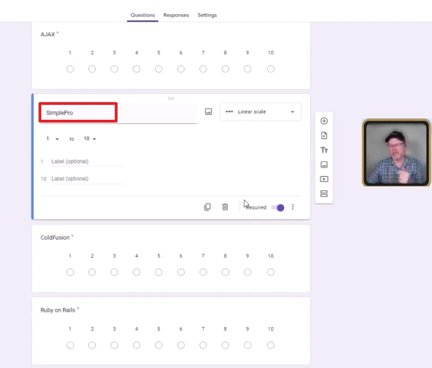Grab the drag handle above SimplePro

click(171, 98)
